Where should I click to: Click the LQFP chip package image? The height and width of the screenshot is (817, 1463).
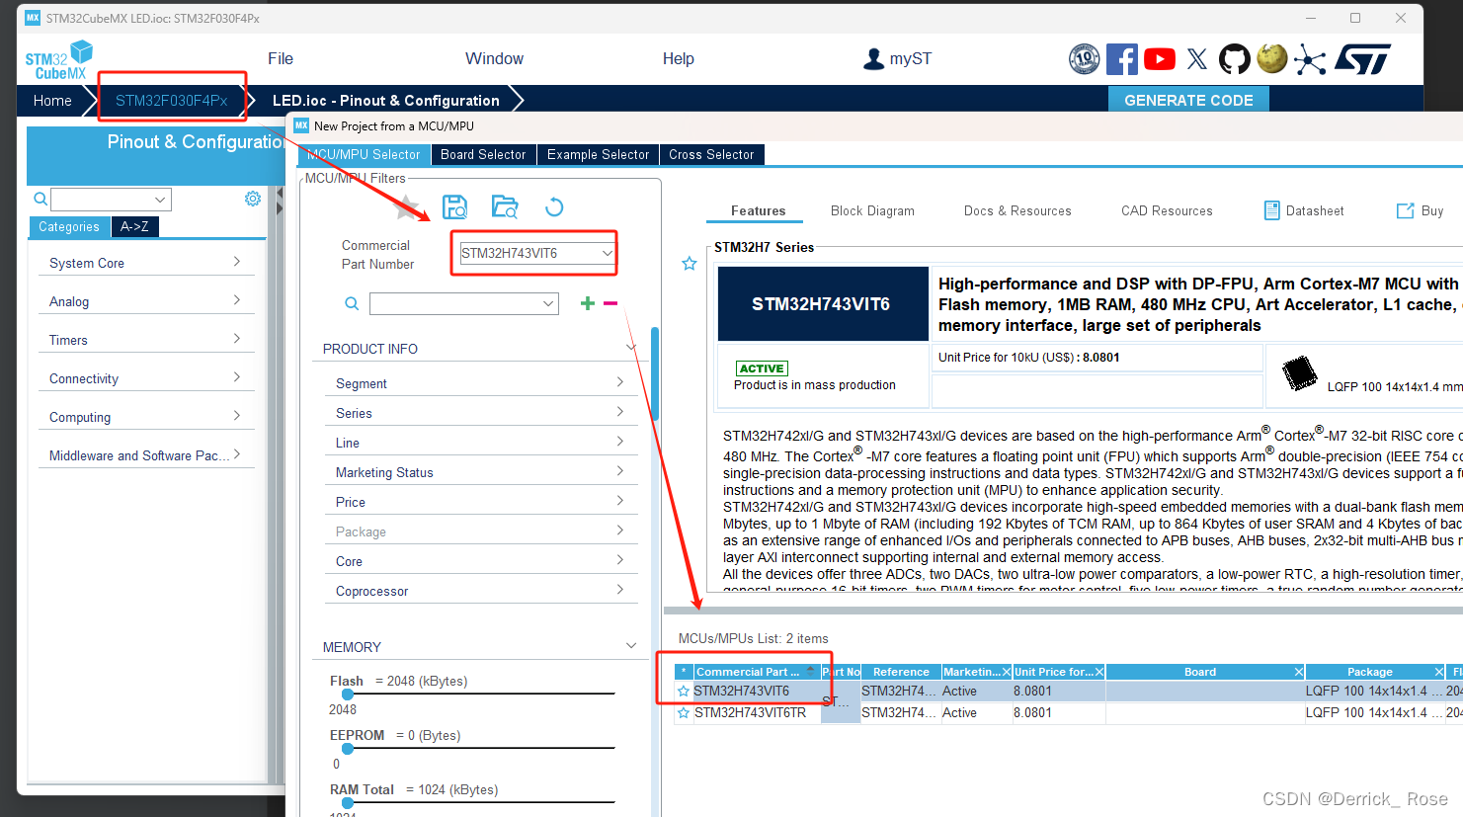point(1299,373)
